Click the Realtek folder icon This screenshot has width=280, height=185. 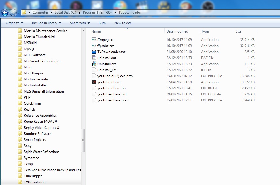[x=20, y=110]
